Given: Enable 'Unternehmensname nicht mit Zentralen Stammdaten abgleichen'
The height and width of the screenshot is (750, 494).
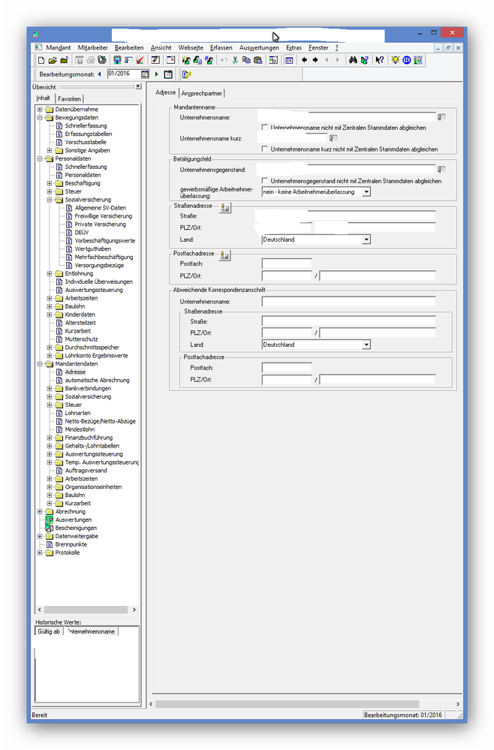Looking at the screenshot, I should point(265,128).
